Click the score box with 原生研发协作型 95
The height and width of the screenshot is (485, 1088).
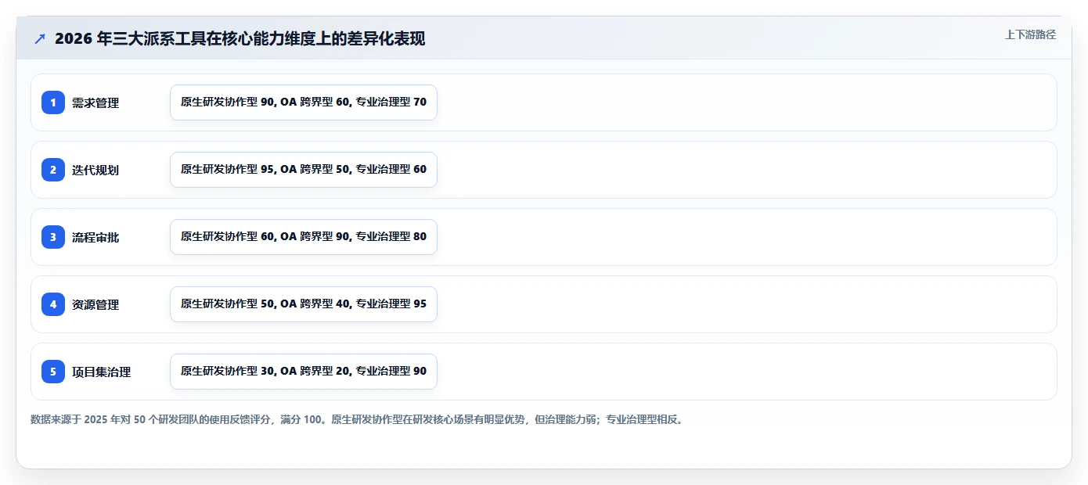304,170
